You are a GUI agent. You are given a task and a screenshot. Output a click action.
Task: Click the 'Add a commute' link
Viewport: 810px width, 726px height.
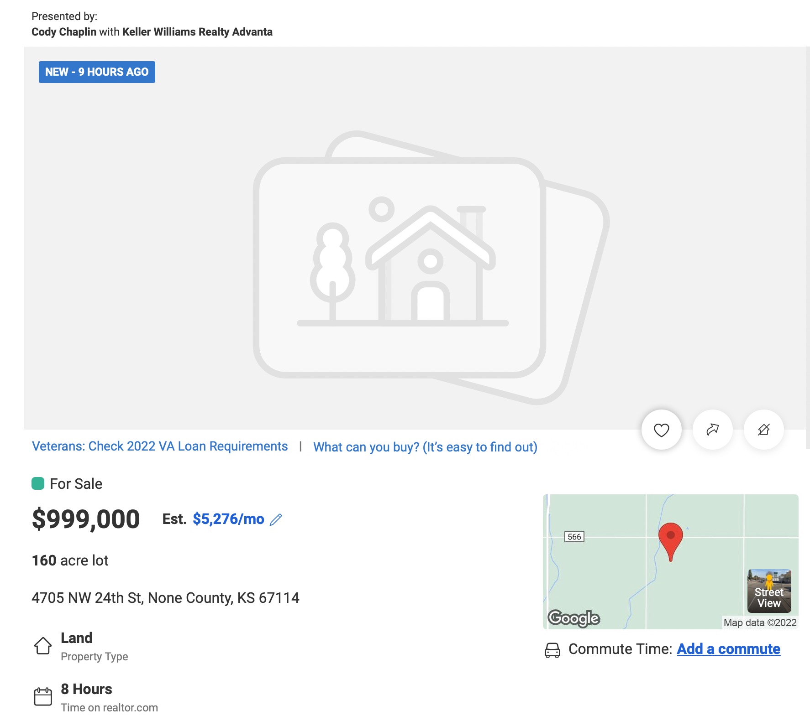tap(728, 649)
